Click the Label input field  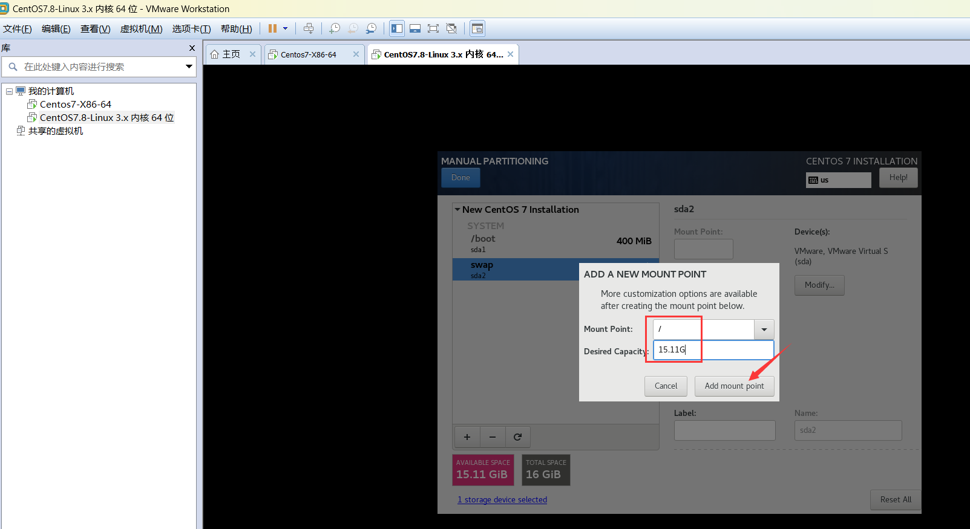point(725,430)
